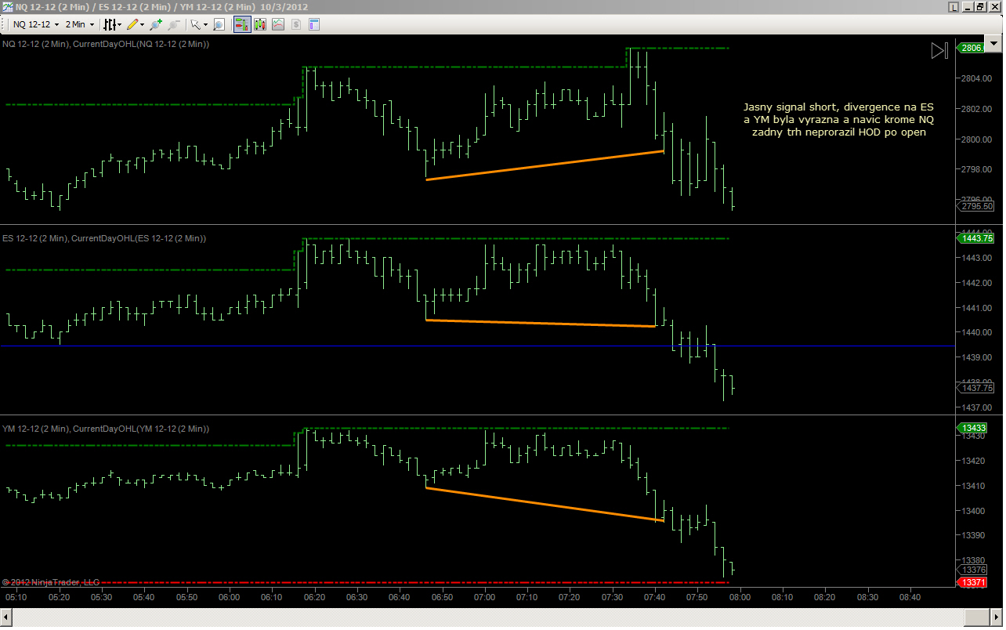Click the 2800.00 label on NQ price axis
This screenshot has width=1006, height=630.
point(976,139)
